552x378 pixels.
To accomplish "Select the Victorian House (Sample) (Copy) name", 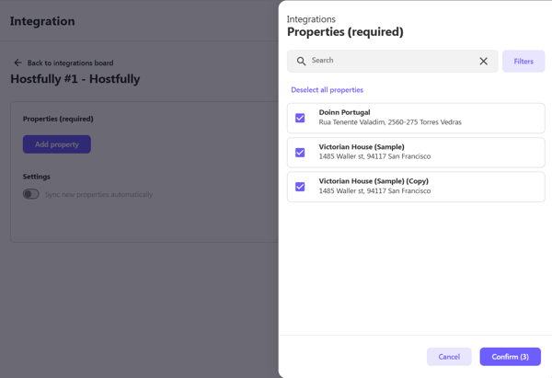I will point(374,181).
